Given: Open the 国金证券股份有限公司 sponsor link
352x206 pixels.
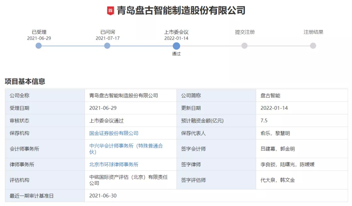Looking at the screenshot, I should click(114, 133).
